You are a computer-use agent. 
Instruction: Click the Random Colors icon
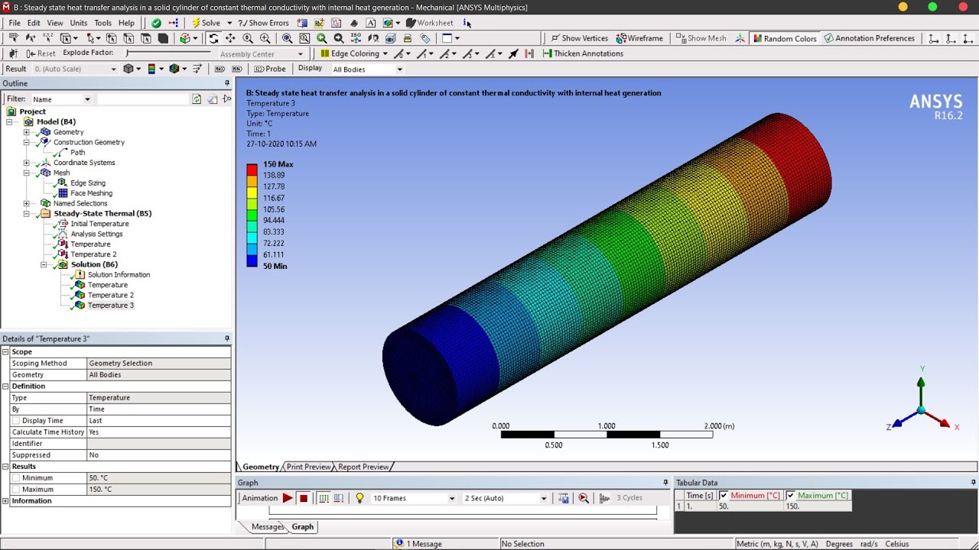pyautogui.click(x=757, y=38)
